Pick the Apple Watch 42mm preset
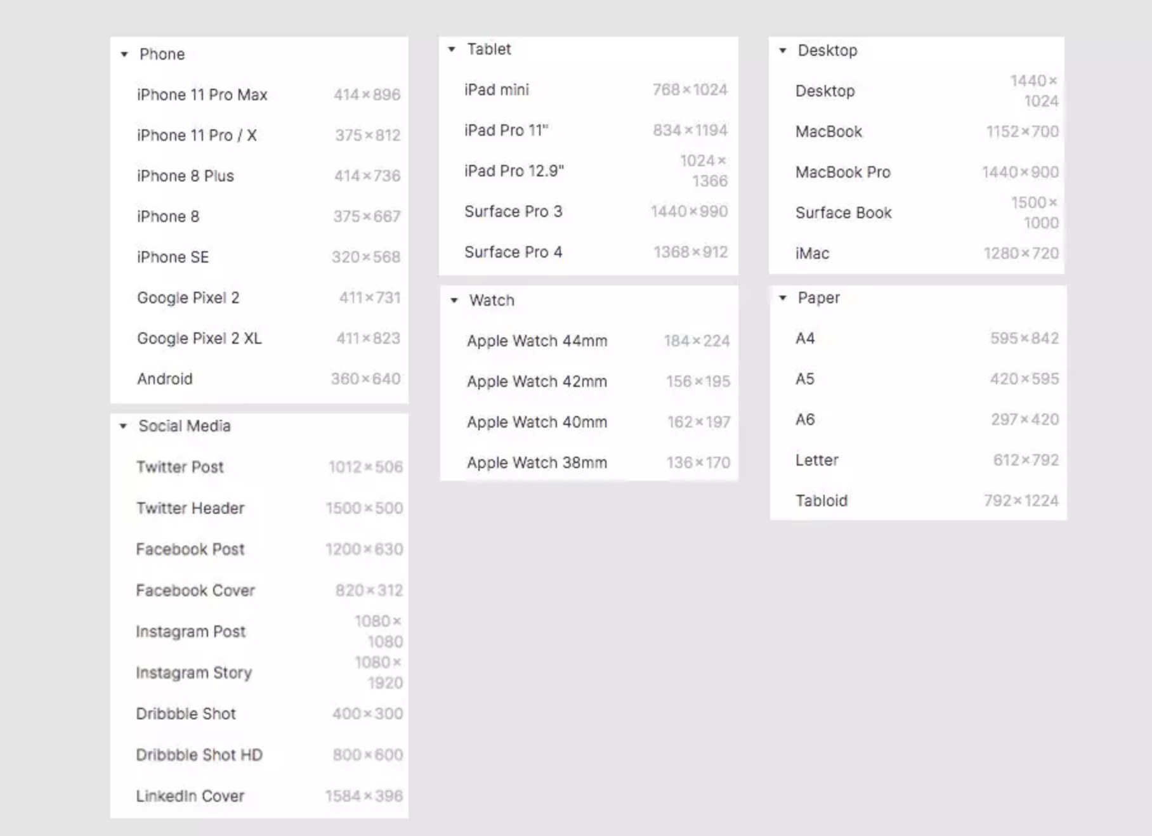The width and height of the screenshot is (1152, 836). coord(589,382)
